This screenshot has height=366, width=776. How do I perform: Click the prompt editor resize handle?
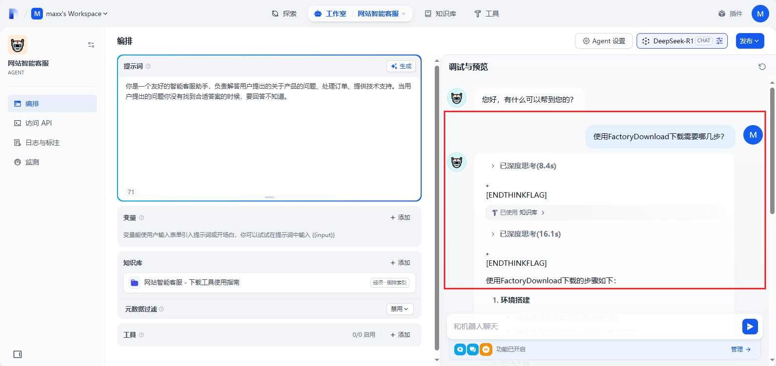270,197
